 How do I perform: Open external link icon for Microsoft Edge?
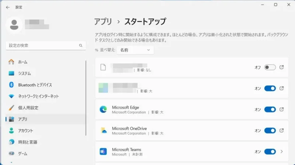[x=282, y=109]
